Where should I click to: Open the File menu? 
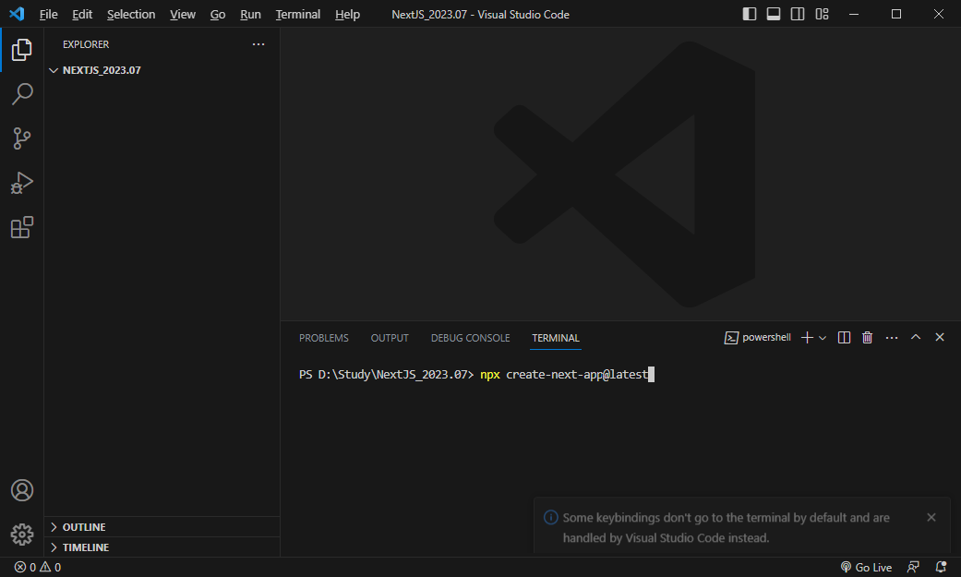coord(48,14)
